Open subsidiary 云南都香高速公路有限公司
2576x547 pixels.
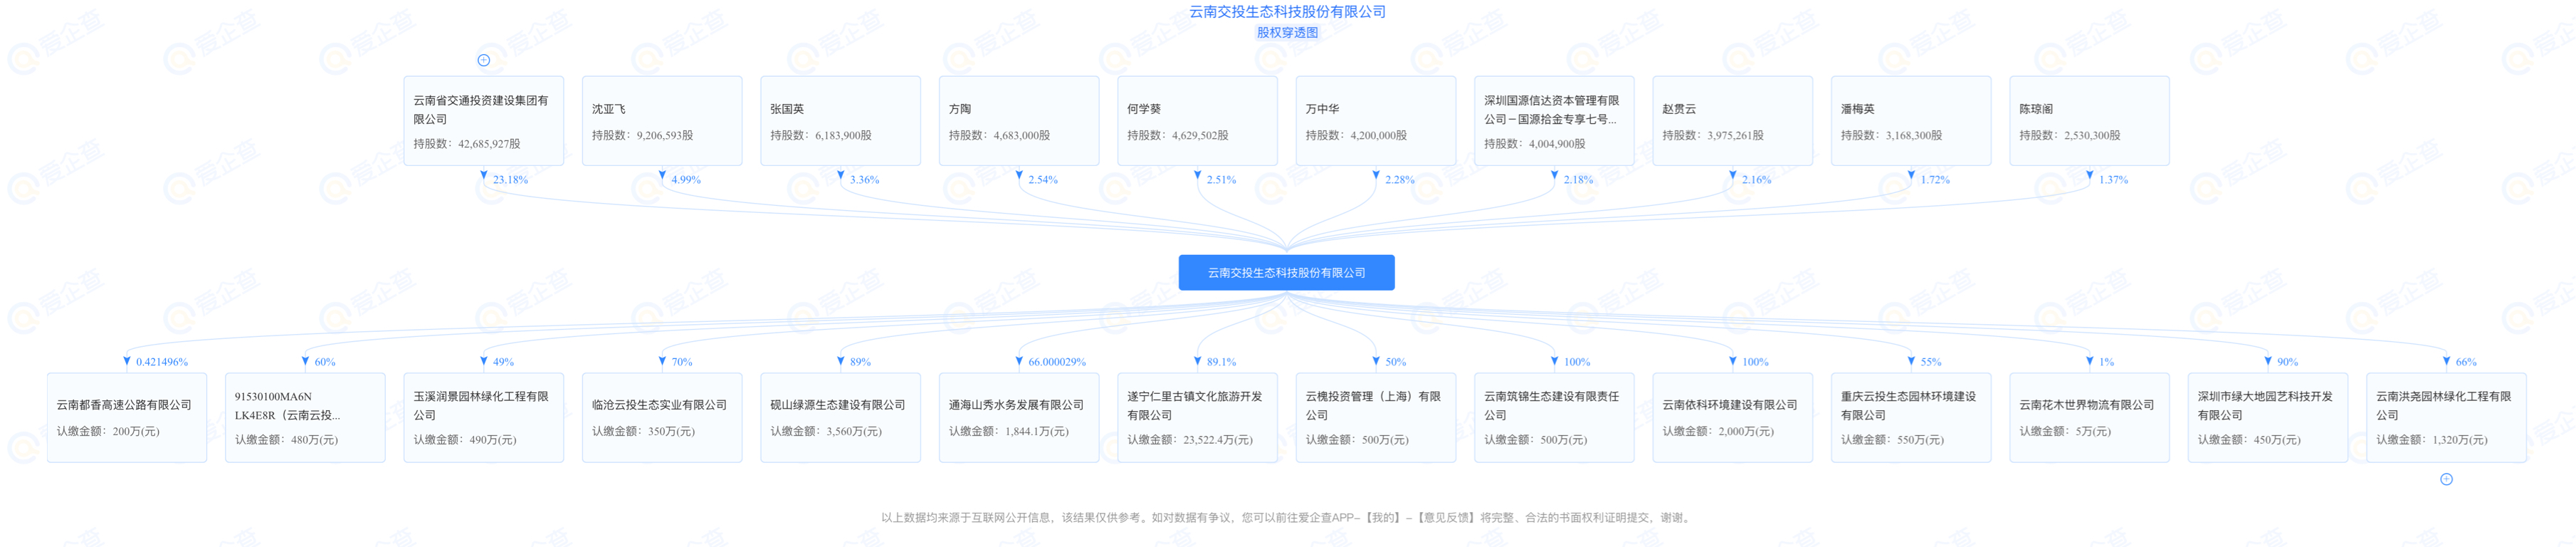click(127, 418)
